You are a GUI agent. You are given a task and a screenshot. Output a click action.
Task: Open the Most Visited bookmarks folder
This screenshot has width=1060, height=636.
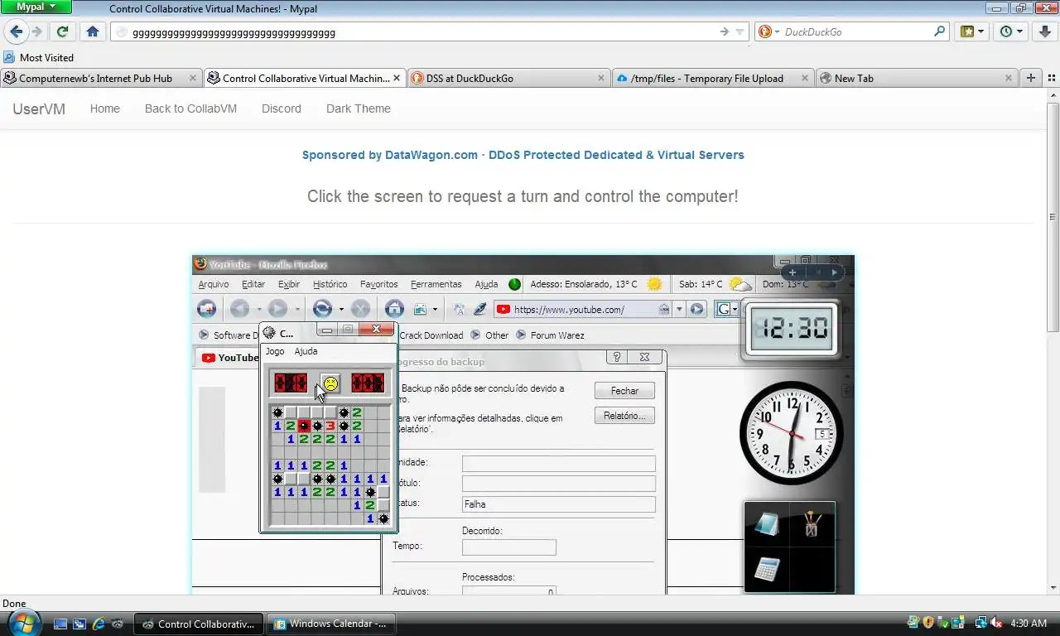[x=39, y=57]
